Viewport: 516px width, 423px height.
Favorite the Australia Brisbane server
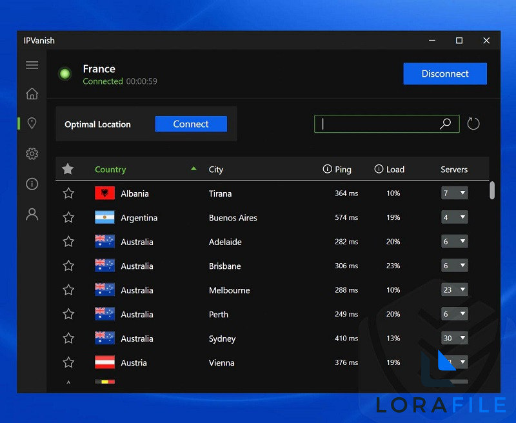(68, 266)
